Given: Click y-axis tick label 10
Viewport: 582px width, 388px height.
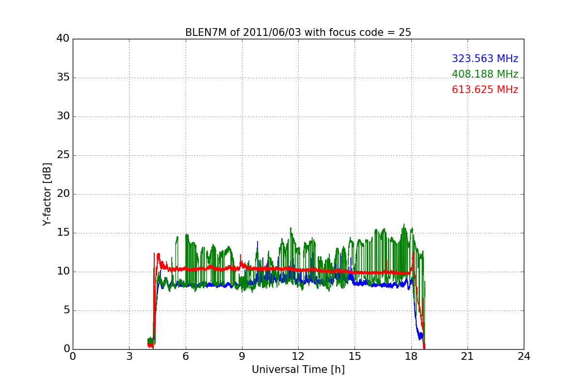Looking at the screenshot, I should 63,272.
